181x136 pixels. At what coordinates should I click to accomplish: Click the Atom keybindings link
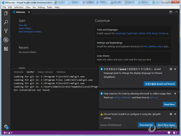tap(160, 46)
